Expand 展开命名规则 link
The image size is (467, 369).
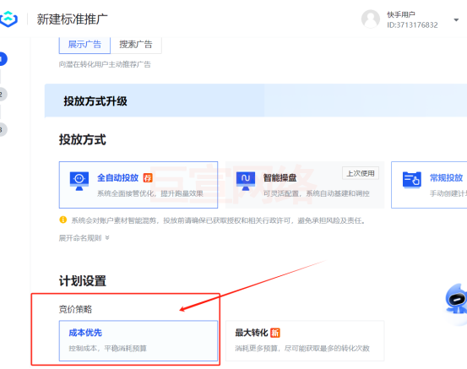84,237
